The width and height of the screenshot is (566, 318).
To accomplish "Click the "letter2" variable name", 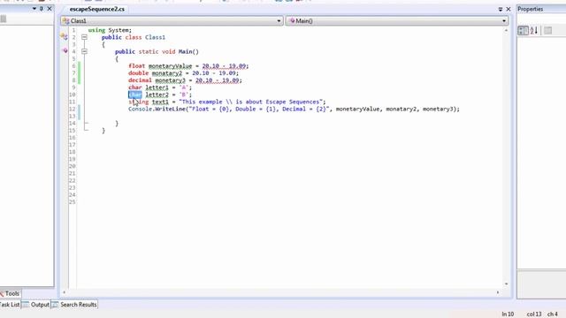I will tap(157, 95).
